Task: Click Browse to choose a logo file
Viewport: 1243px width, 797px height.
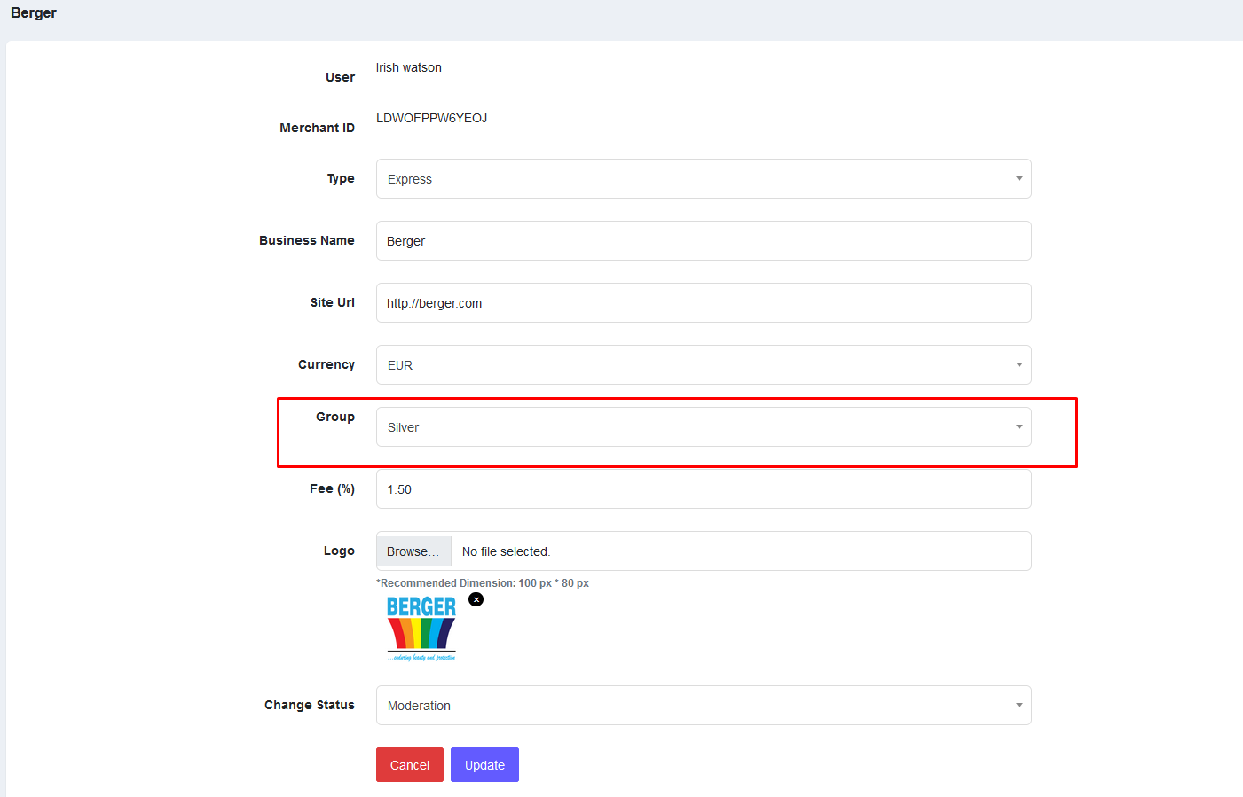Action: [x=413, y=551]
